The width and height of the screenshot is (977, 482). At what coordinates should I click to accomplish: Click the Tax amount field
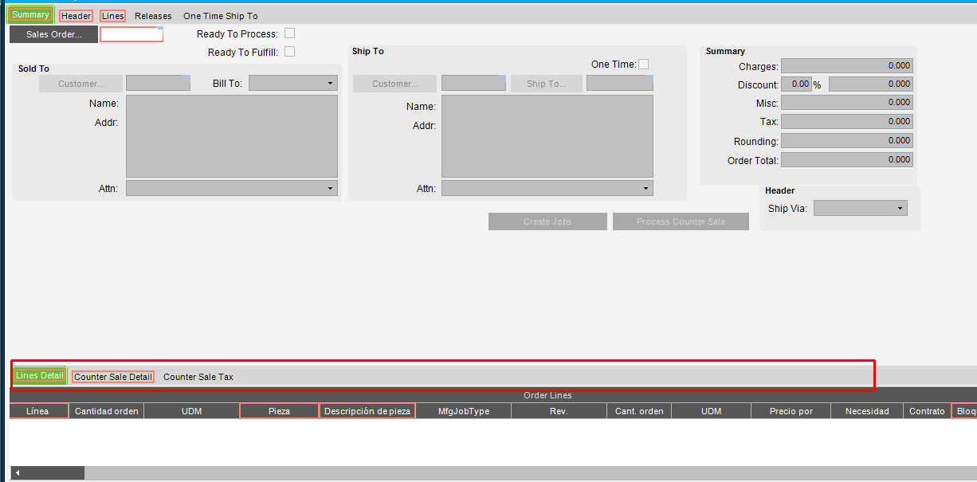pos(847,122)
